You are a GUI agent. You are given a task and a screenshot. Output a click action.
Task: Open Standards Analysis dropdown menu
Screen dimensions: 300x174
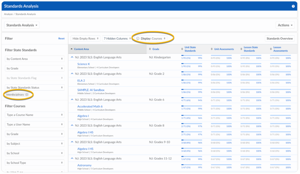point(22,25)
